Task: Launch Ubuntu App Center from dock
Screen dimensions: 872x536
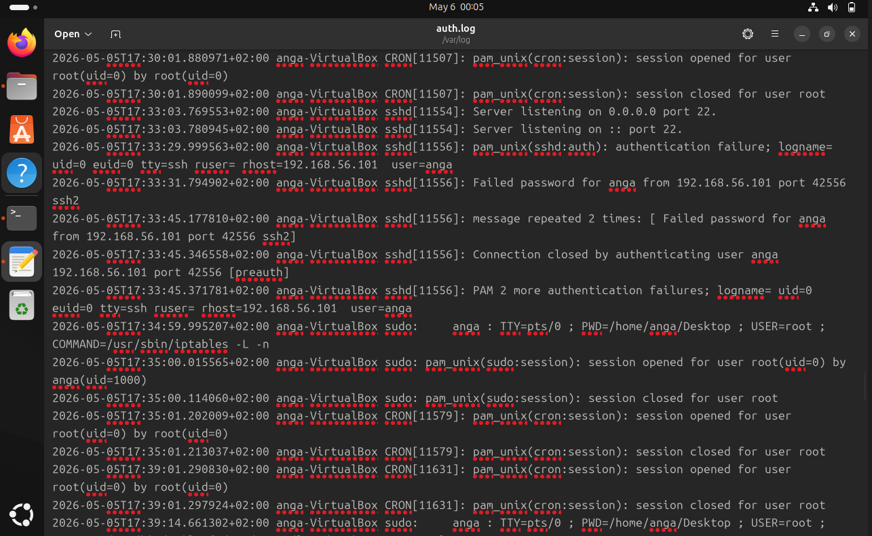Action: click(22, 129)
